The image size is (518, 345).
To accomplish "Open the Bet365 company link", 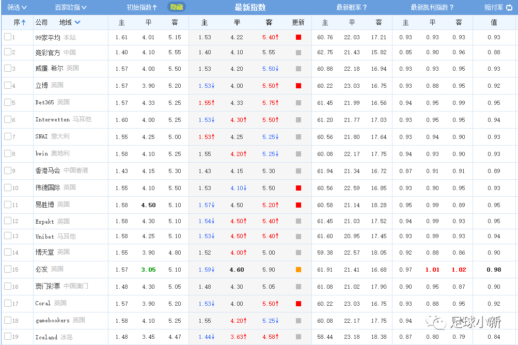I will tap(44, 102).
